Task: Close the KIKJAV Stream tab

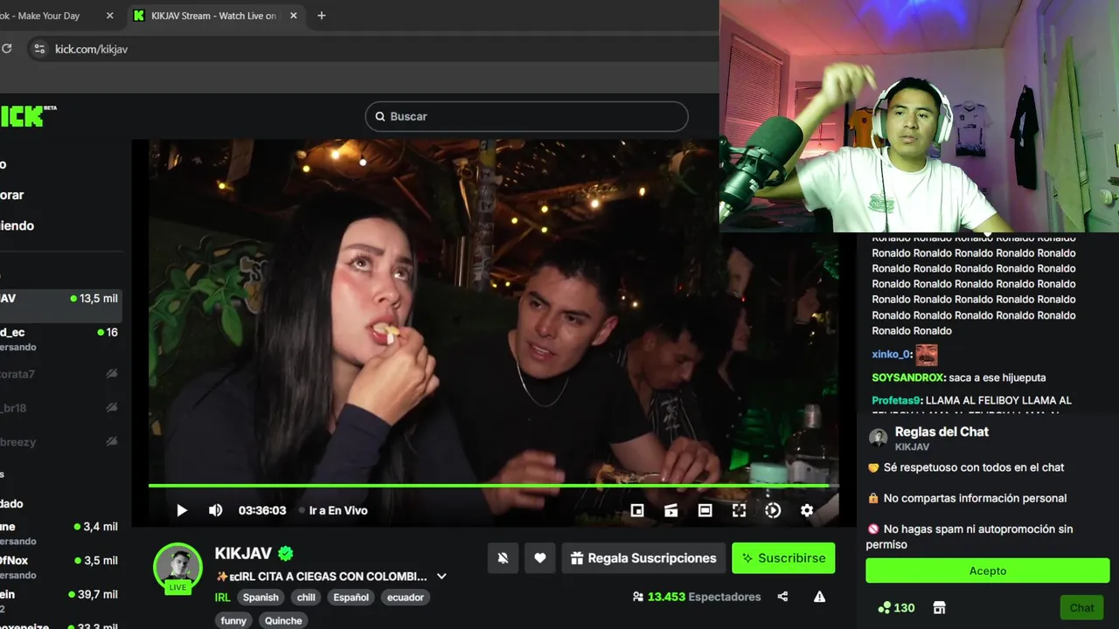Action: click(x=293, y=16)
